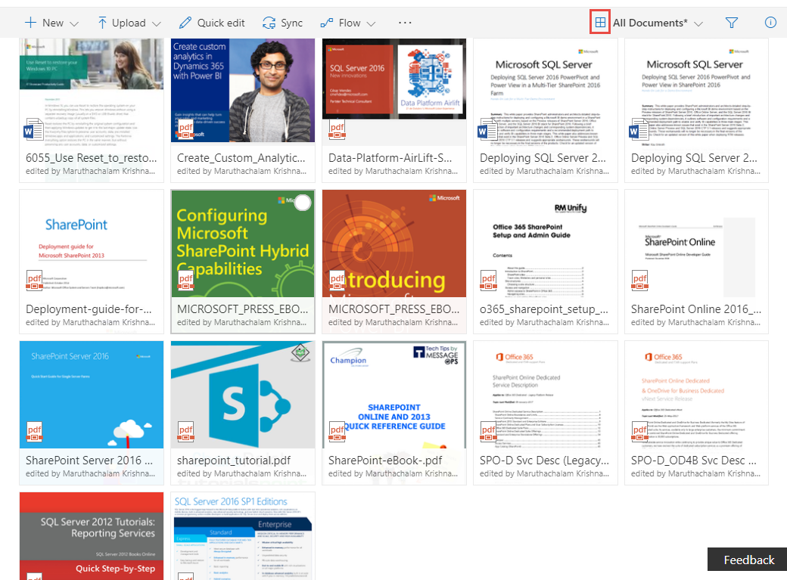Open the Upload menu
Image resolution: width=787 pixels, height=580 pixels.
(x=129, y=23)
